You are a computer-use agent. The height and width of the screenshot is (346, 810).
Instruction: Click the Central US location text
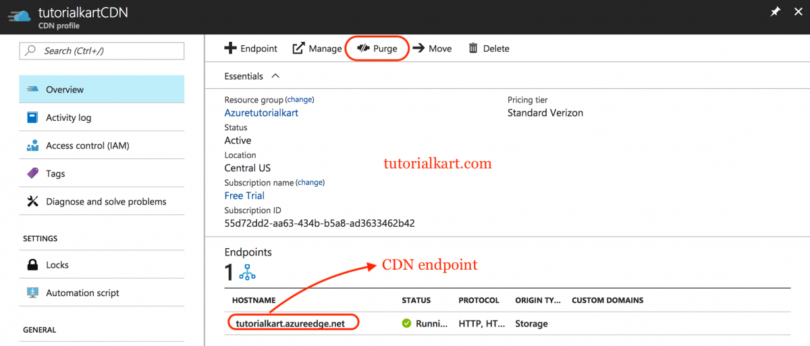pos(247,168)
